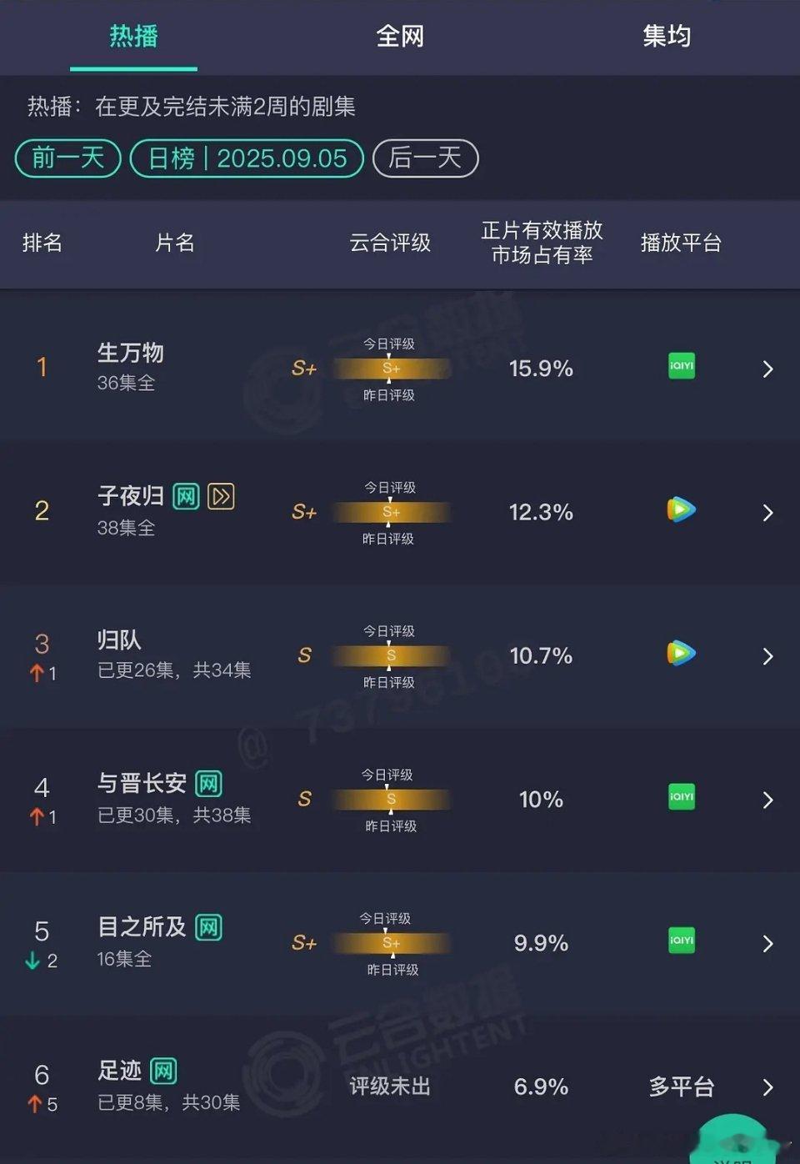Switch to the 集均 tab
This screenshot has height=1164, width=800.
coord(667,36)
